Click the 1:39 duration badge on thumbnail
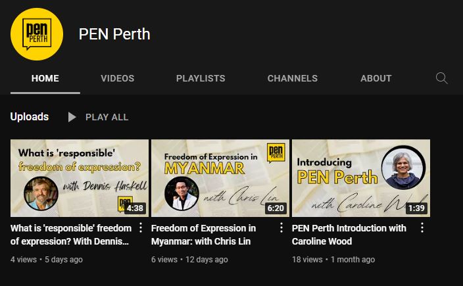Image resolution: width=463 pixels, height=286 pixels. (416, 208)
